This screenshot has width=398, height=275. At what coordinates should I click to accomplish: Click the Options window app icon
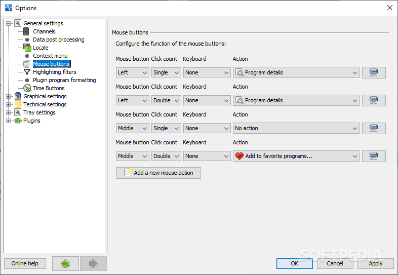(x=9, y=8)
